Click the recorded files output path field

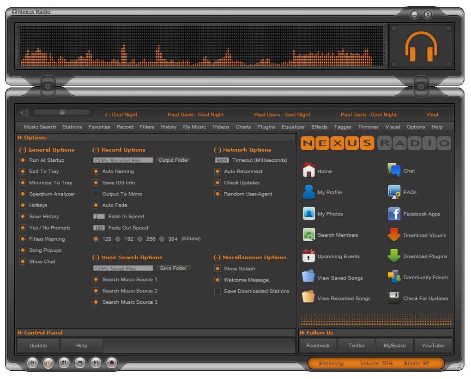(123, 160)
